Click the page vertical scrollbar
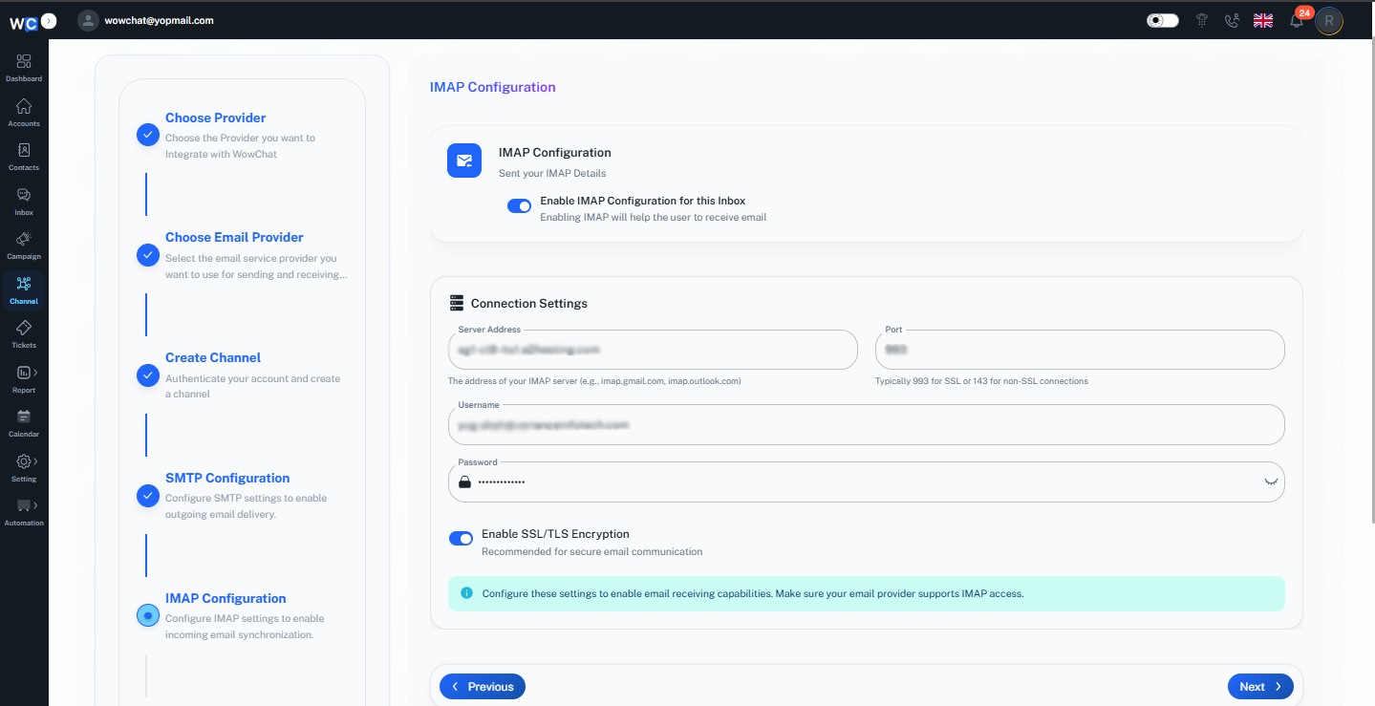Image resolution: width=1375 pixels, height=706 pixels. tap(1371, 282)
